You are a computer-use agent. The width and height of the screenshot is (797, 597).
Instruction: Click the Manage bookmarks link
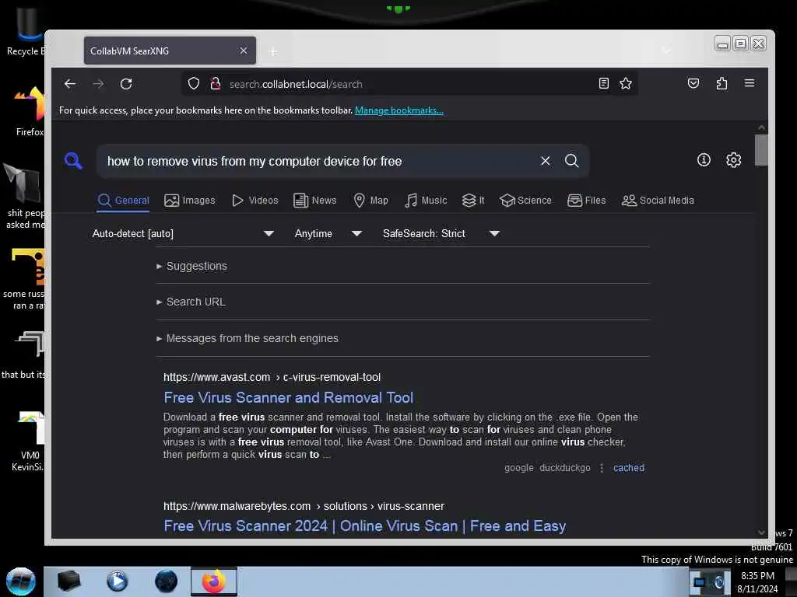(399, 110)
